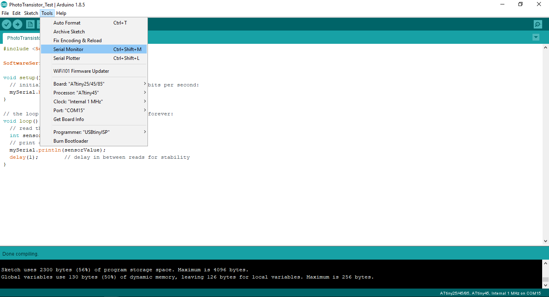Click the "void loop()" code line
549x297 pixels.
[20, 121]
